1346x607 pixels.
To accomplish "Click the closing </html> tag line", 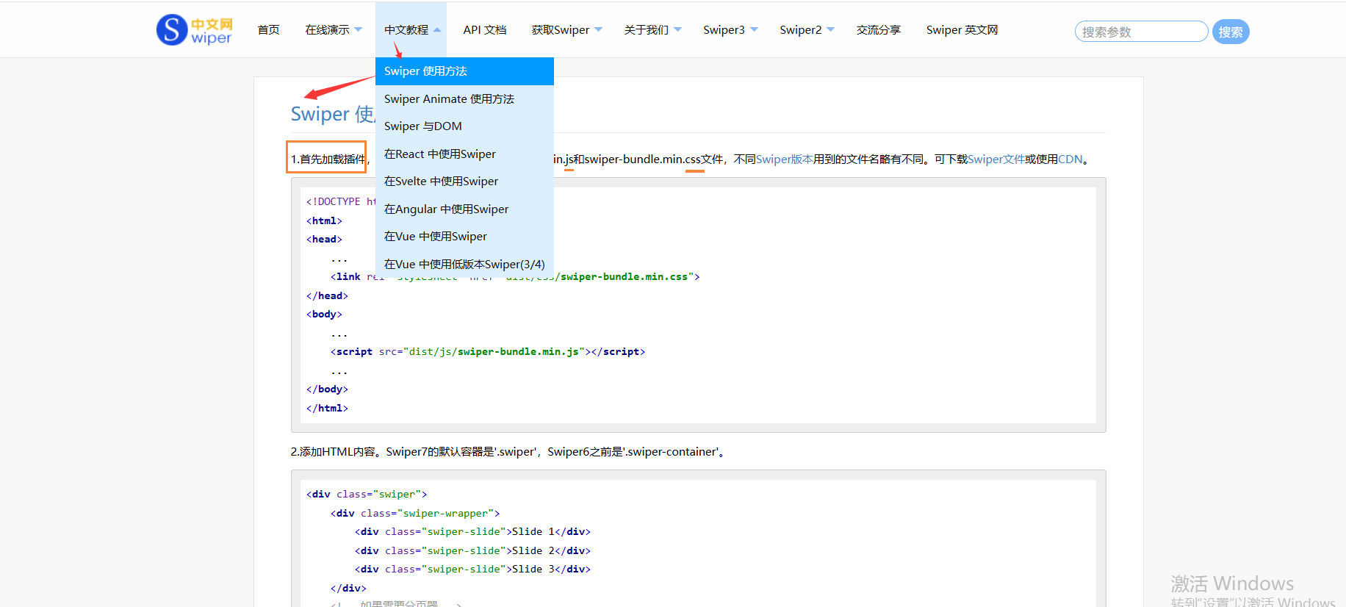I will 327,409.
